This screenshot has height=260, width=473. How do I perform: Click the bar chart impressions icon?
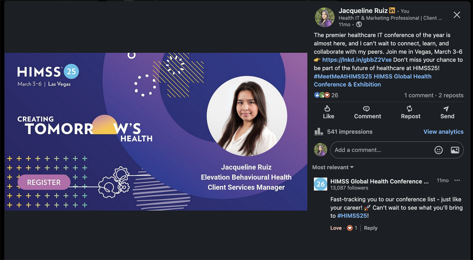click(x=318, y=131)
